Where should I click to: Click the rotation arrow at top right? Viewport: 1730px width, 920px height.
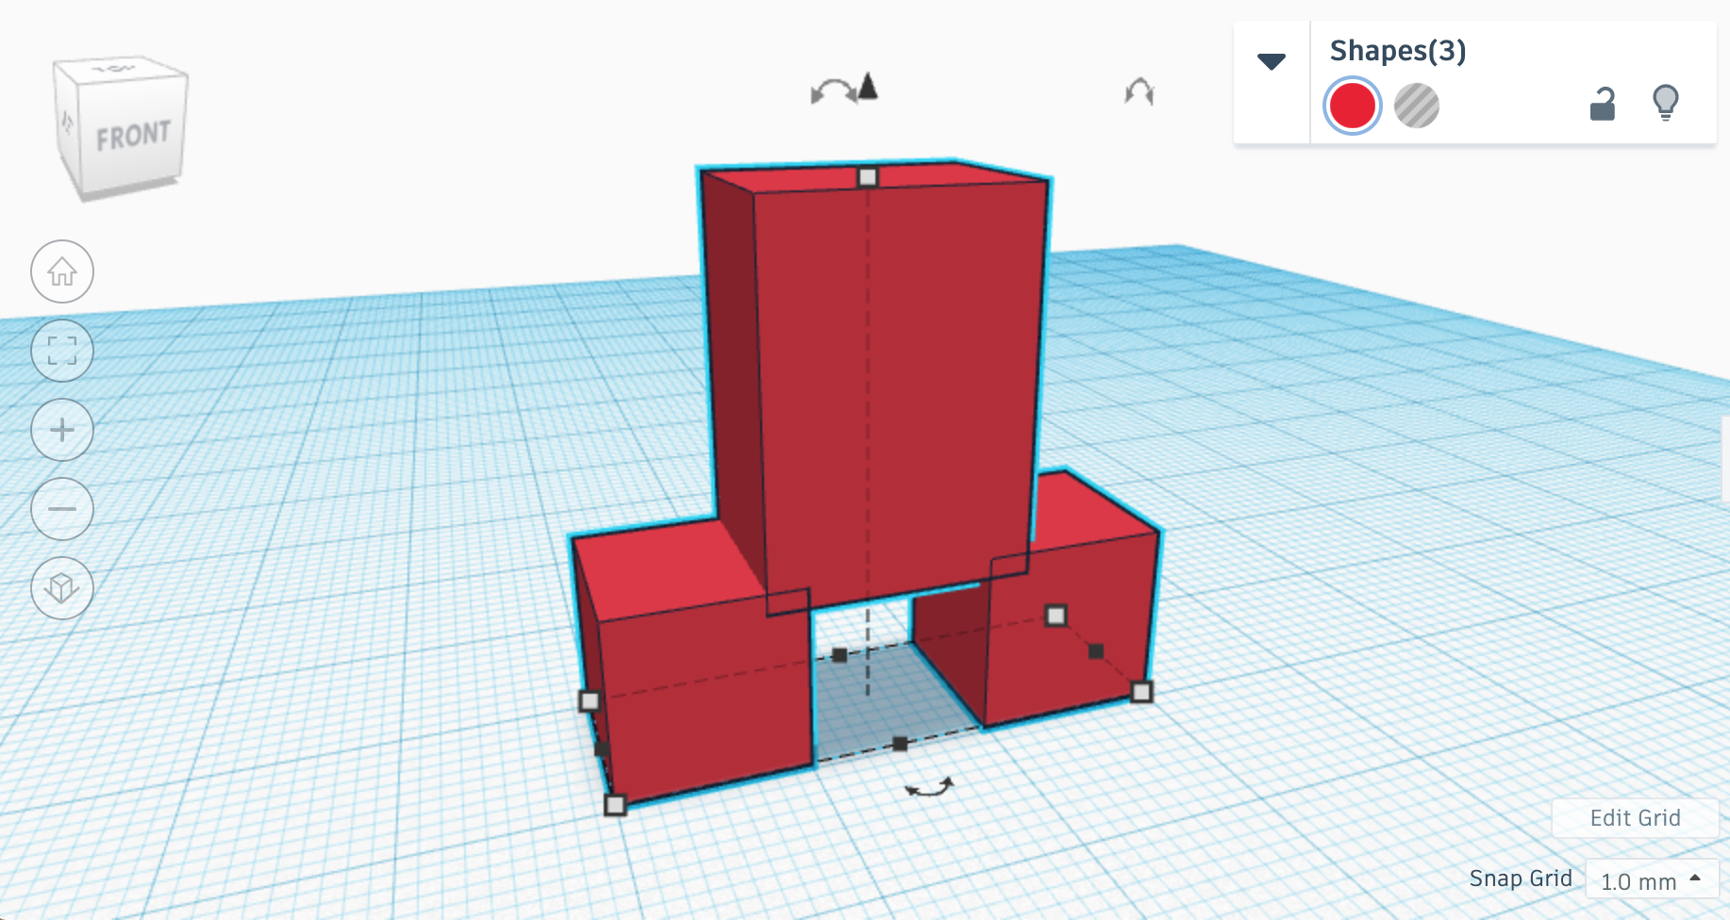tap(1139, 91)
